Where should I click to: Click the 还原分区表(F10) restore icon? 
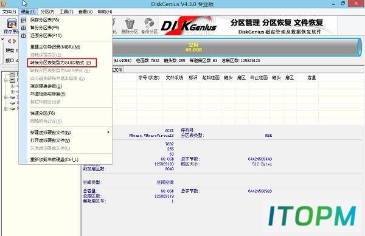[x=23, y=36]
